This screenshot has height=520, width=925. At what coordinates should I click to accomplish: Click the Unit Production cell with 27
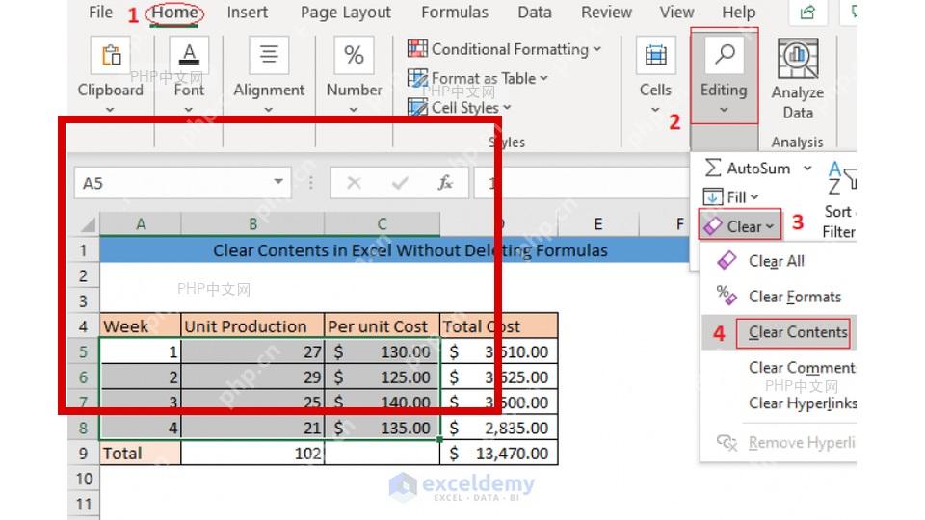click(x=252, y=352)
